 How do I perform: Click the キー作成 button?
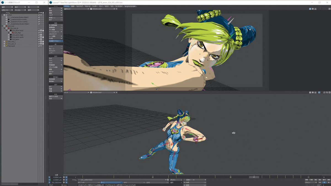pos(195,182)
